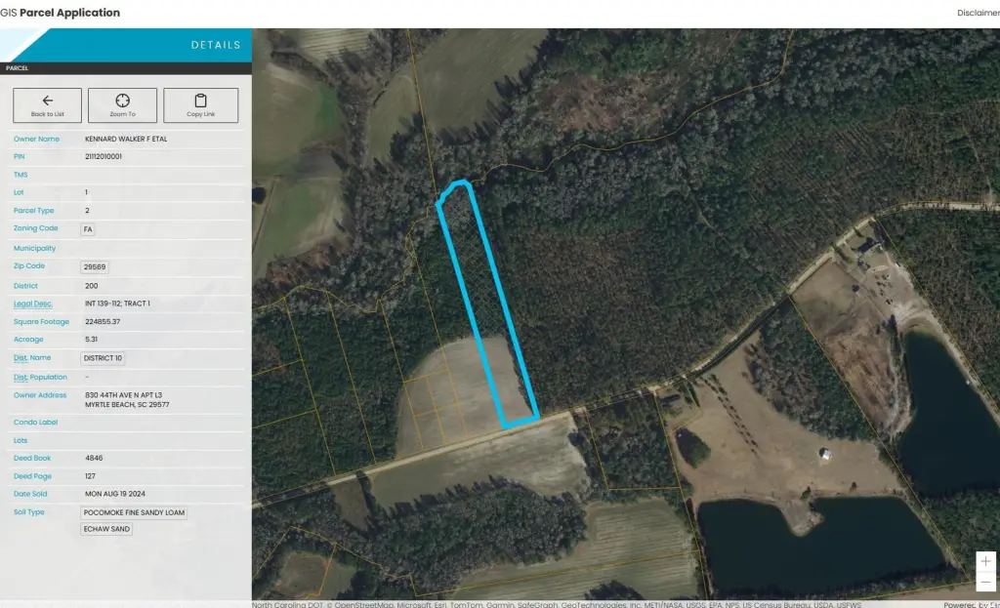1000x608 pixels.
Task: Click the PIN value 21112010001
Action: [x=104, y=156]
